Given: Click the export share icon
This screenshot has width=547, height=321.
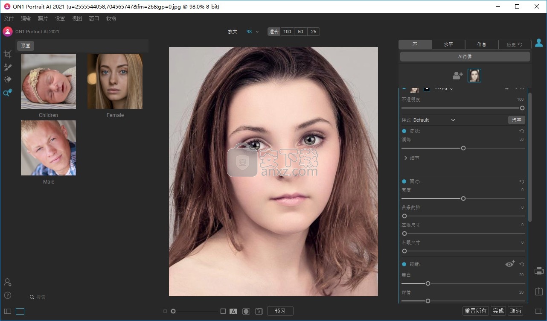Looking at the screenshot, I should (x=539, y=291).
